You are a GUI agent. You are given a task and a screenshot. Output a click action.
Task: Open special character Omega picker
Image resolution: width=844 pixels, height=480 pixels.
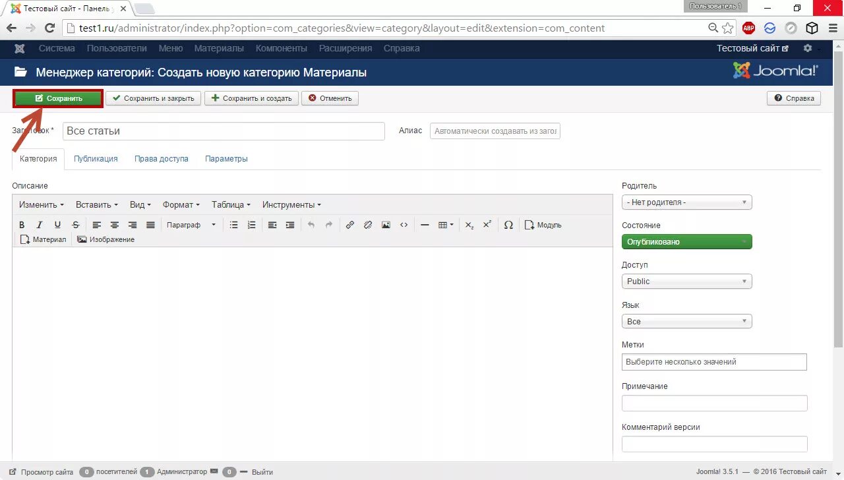tap(508, 225)
